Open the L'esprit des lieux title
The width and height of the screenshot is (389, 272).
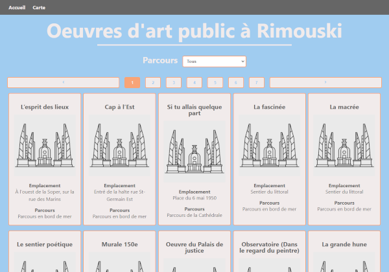tap(45, 107)
